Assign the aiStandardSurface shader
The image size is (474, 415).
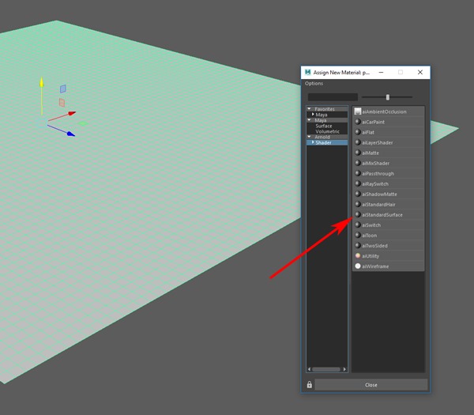point(389,214)
